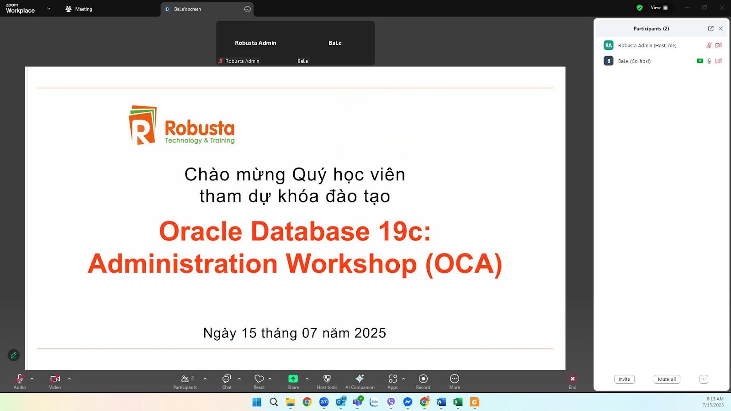
Task: Select BaLe (Co-host) participant row
Action: pos(662,61)
